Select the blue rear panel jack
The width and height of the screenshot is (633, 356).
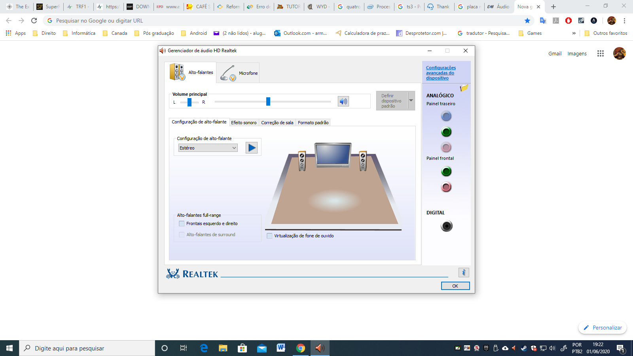pyautogui.click(x=446, y=116)
